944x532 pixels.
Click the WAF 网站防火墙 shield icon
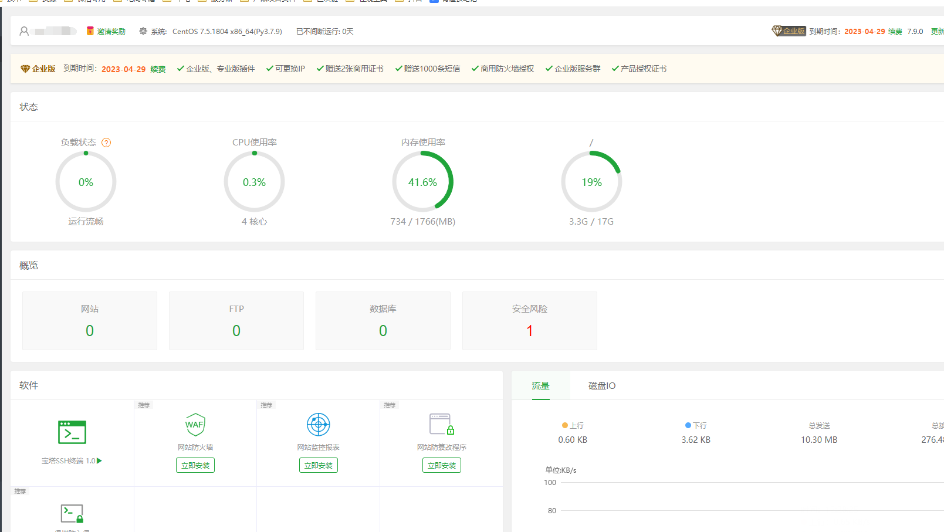195,425
